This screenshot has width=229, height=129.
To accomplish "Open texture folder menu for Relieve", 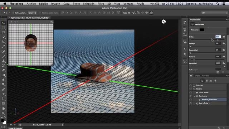I will point(224,57).
